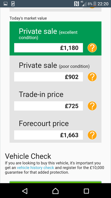Tap NFC status bar icon

coord(77,4)
